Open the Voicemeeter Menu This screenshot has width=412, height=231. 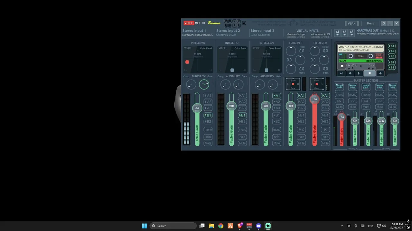point(370,23)
